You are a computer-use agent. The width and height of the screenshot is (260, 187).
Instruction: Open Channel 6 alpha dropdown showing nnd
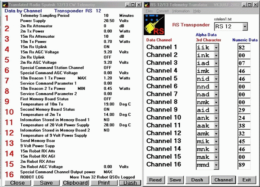(x=216, y=86)
